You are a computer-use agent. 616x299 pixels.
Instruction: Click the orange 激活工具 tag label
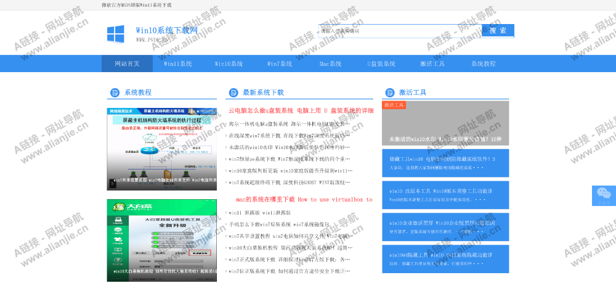394,105
